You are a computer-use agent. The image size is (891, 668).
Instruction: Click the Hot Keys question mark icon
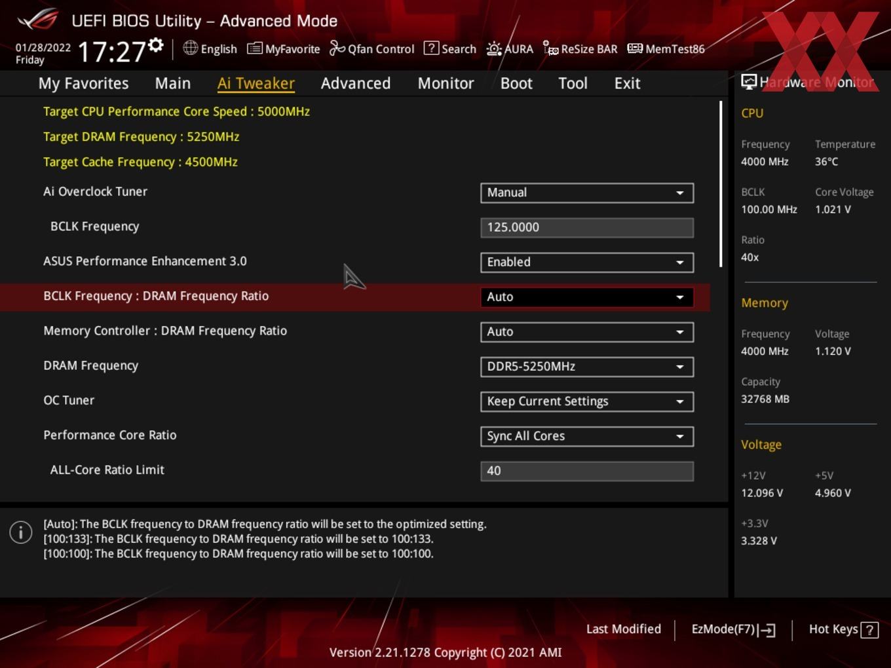[x=869, y=630]
